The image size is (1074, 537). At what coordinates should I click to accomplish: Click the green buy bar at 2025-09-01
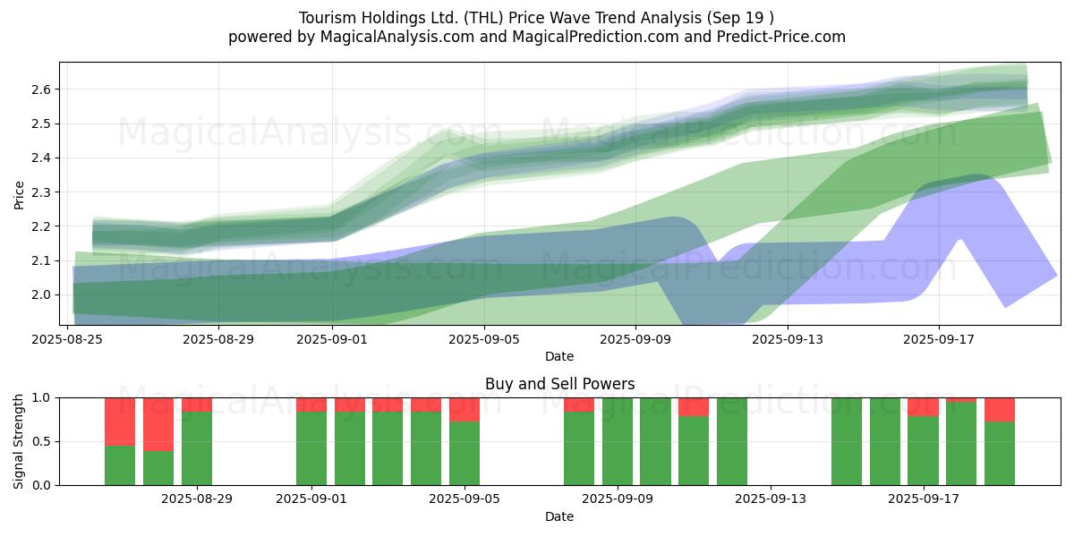[311, 448]
